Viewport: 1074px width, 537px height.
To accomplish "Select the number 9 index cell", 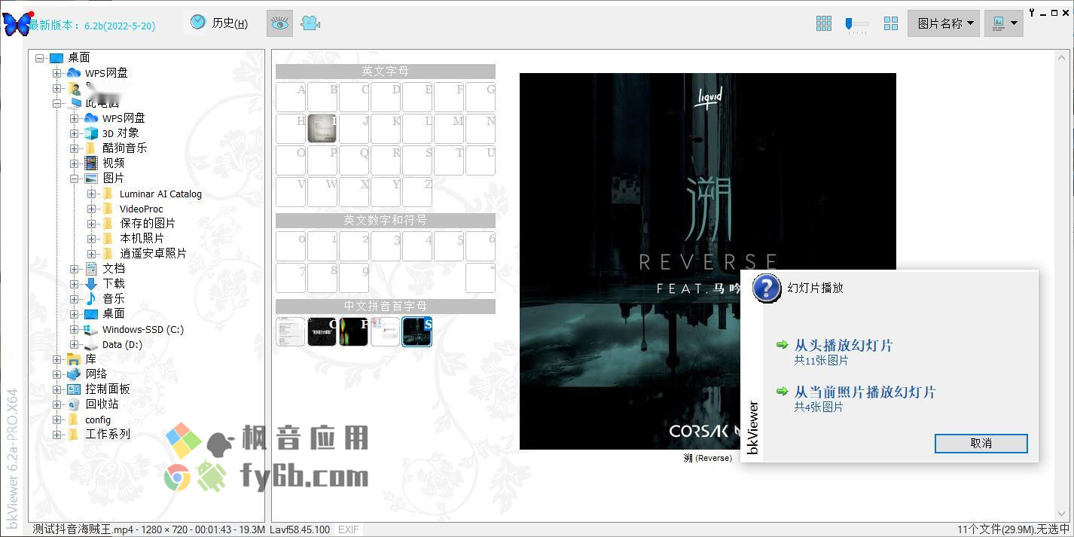I will coord(354,278).
